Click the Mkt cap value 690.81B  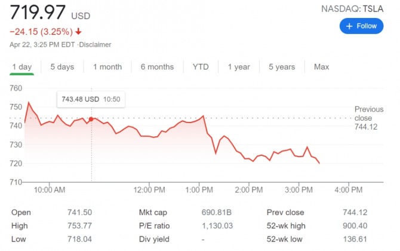[x=216, y=212]
